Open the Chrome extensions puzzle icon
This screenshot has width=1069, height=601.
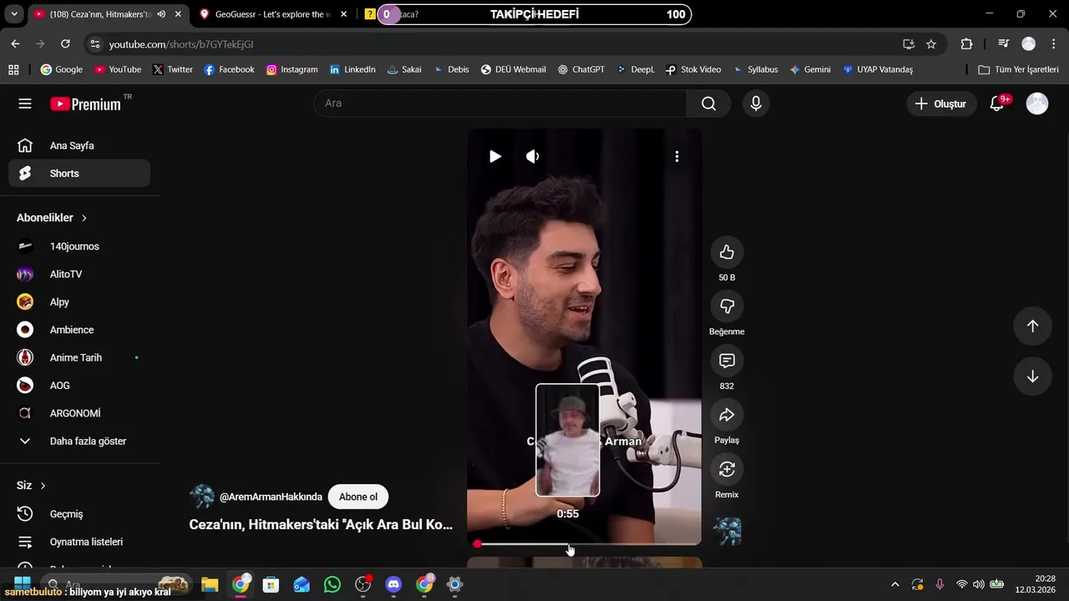966,44
